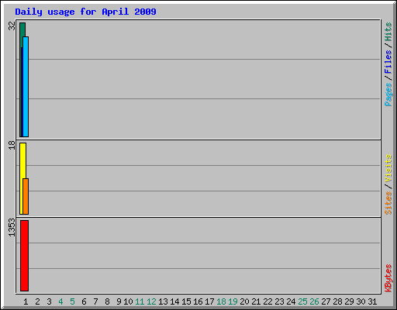The width and height of the screenshot is (397, 310).
Task: Click day 2 on the x-axis
Action: point(37,301)
